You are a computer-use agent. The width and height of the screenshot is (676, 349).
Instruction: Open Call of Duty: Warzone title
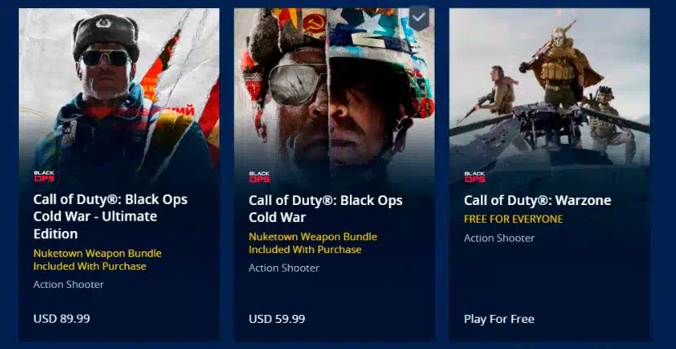(537, 201)
